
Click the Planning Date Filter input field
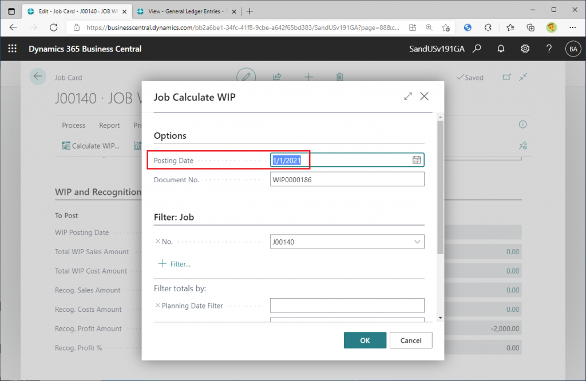coord(347,305)
